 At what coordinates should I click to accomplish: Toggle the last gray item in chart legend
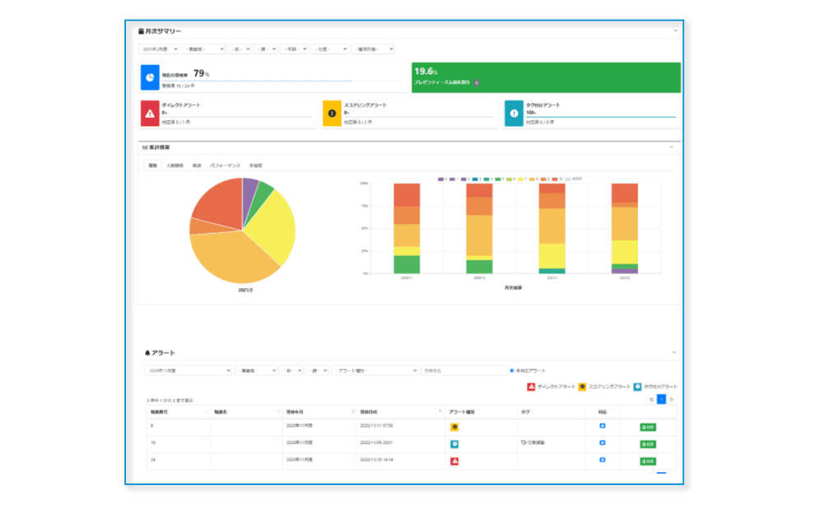click(x=567, y=178)
